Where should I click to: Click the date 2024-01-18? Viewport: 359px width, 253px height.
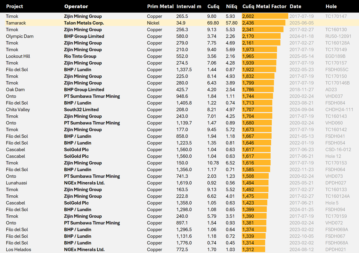click(302, 36)
